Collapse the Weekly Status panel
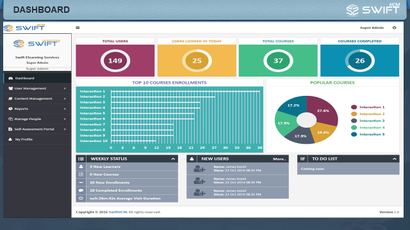The image size is (410, 230). [173, 159]
